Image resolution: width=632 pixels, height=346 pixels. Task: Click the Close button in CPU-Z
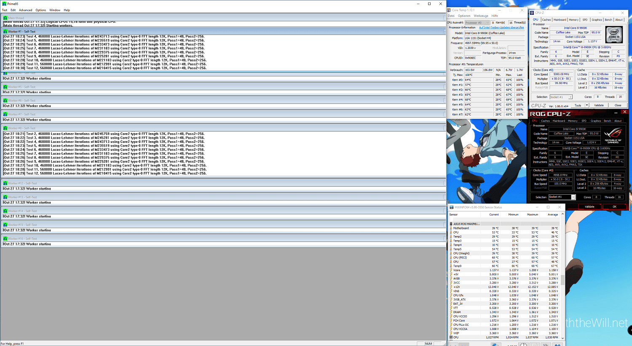pos(618,105)
